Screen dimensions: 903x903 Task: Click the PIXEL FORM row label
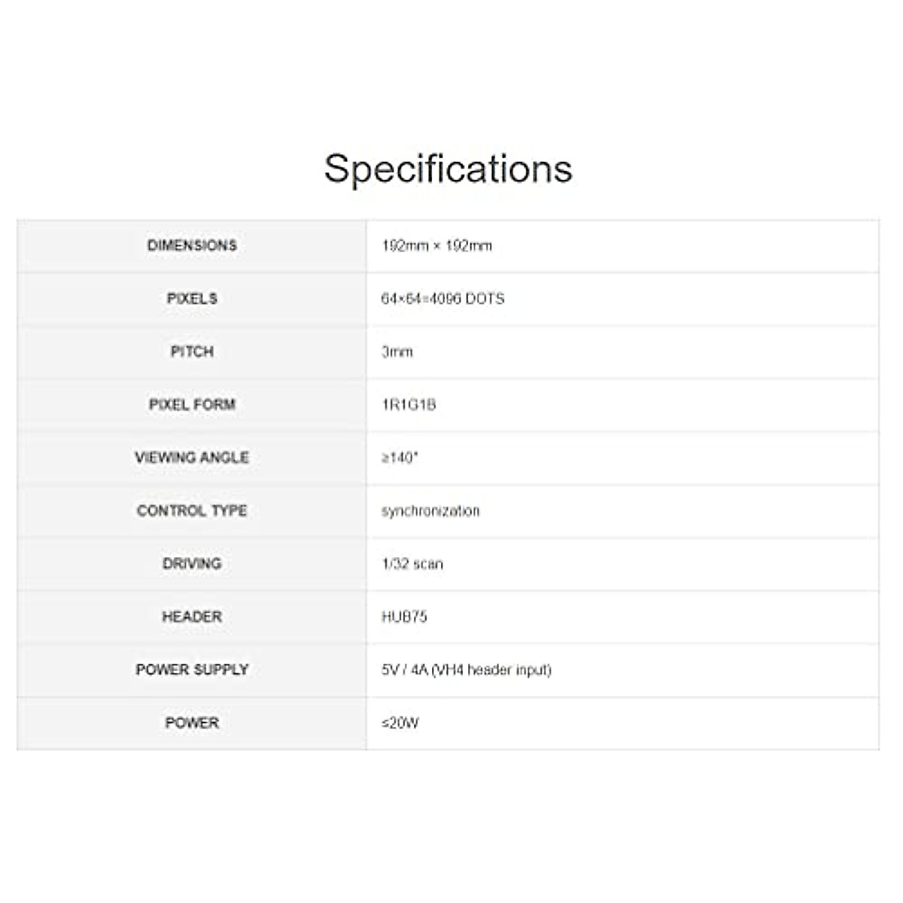coord(192,405)
